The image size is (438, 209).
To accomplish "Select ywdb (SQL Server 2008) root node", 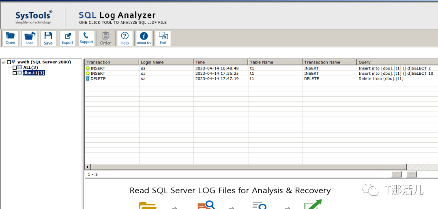I will click(x=44, y=62).
